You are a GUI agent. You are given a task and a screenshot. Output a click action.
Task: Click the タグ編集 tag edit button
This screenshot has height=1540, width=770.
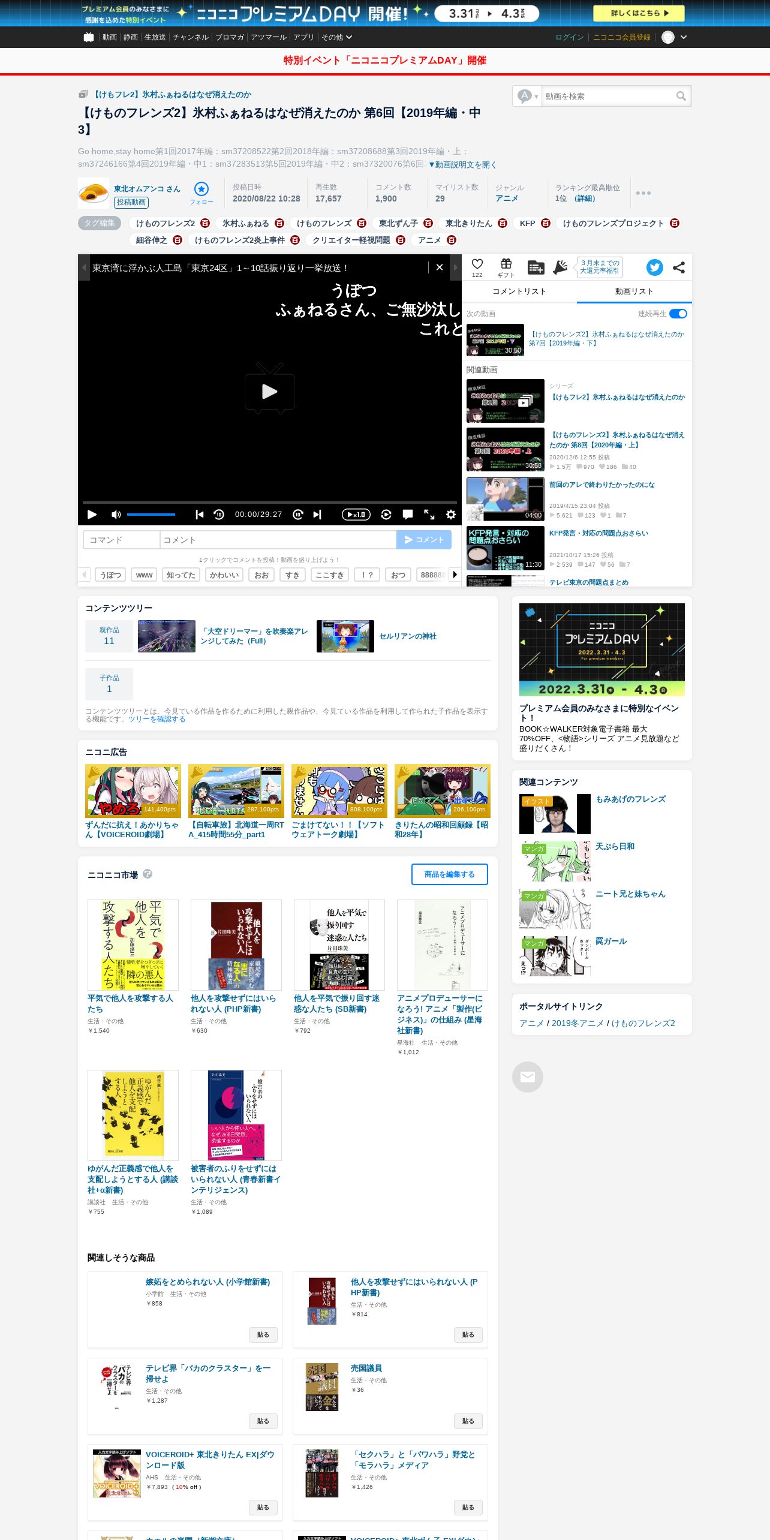point(100,223)
